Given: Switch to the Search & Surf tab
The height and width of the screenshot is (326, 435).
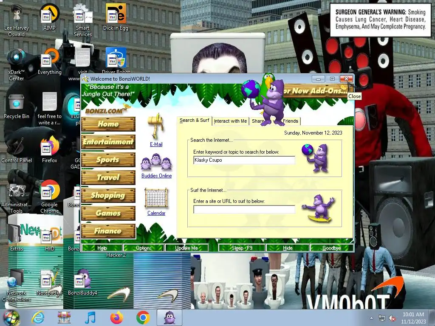Looking at the screenshot, I should (194, 121).
